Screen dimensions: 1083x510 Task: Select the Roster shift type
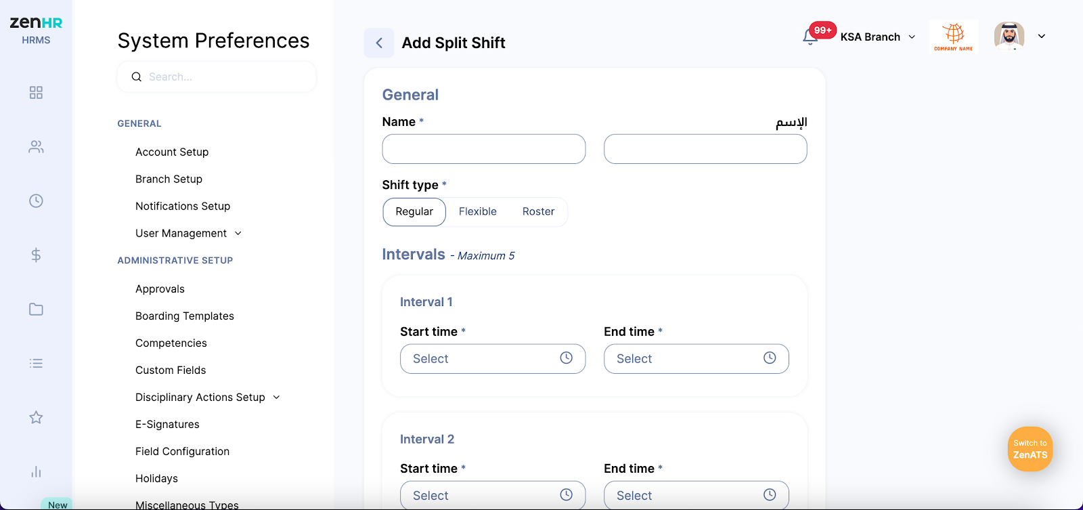pyautogui.click(x=538, y=212)
